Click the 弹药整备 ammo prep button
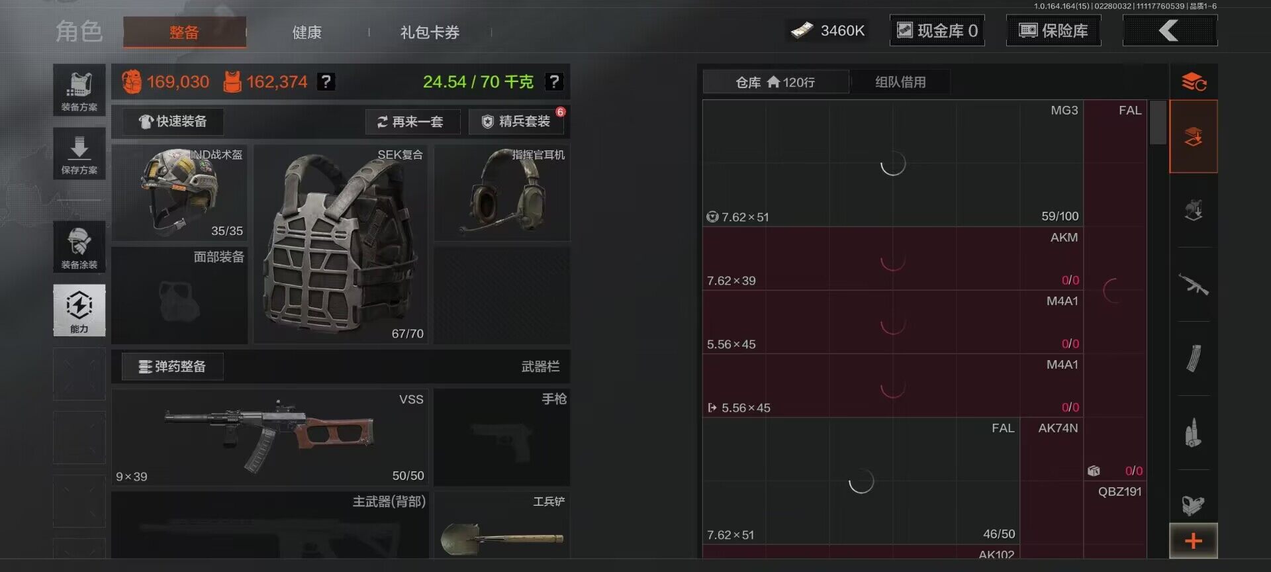Viewport: 1271px width, 572px height. [173, 367]
